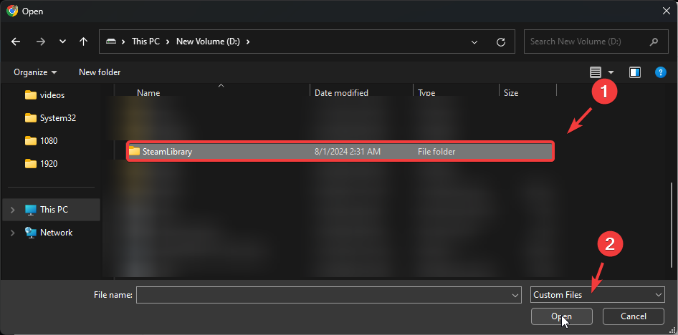The image size is (678, 335).
Task: Click the SteamLibrary folder icon
Action: (135, 152)
